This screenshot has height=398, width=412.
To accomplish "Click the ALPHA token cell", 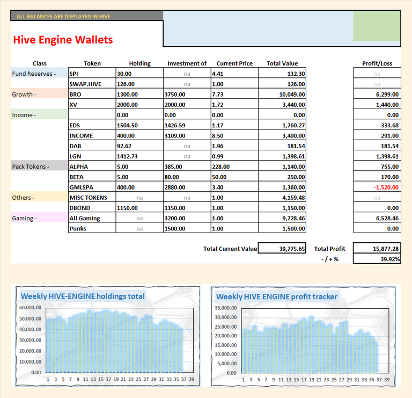I will (x=92, y=167).
